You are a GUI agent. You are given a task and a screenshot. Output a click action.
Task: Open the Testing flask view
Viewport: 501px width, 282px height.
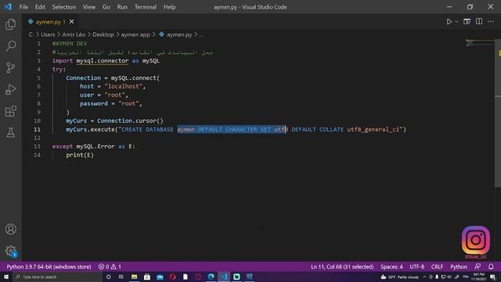coord(10,132)
